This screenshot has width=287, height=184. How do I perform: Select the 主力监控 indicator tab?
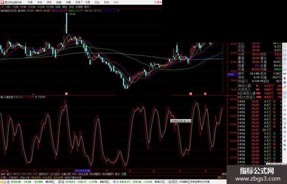(55, 174)
